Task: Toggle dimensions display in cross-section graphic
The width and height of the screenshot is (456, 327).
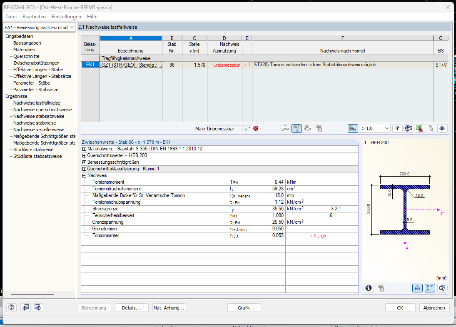Action: click(417, 288)
